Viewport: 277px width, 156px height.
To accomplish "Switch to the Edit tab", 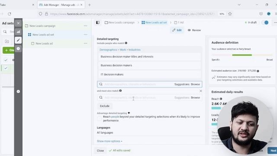I will tap(177, 30).
